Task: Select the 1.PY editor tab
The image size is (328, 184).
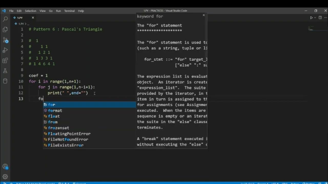Action: [x=24, y=18]
